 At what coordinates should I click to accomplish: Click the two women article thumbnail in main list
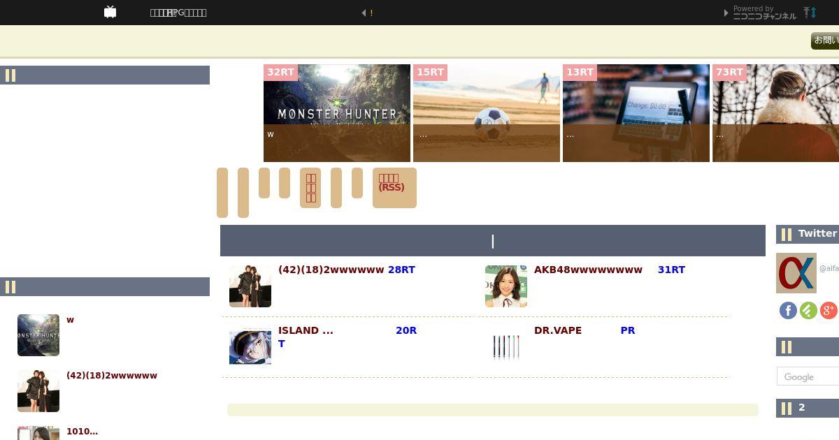tap(250, 286)
